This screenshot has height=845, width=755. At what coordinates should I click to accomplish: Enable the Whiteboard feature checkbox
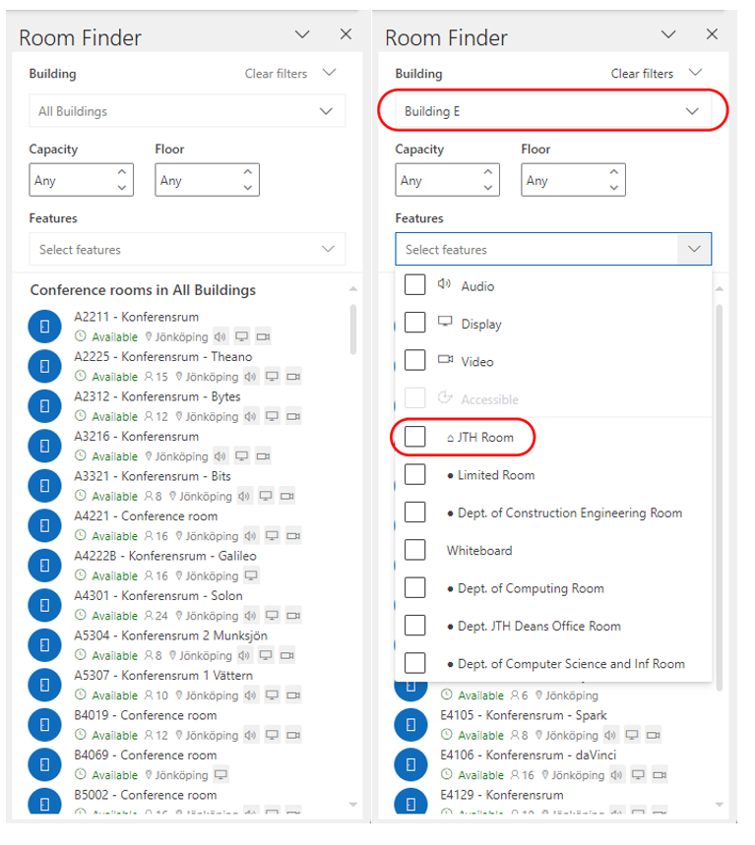(415, 550)
